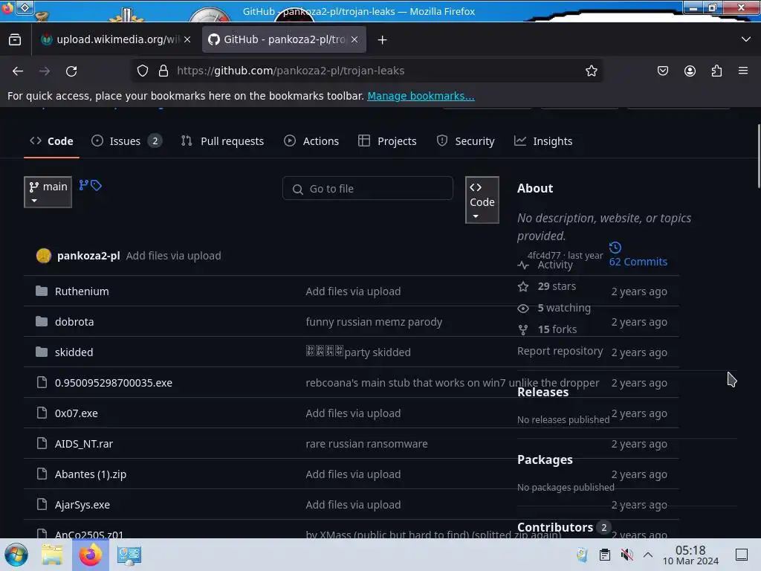View the 62 Commits history
The height and width of the screenshot is (571, 761).
638,262
